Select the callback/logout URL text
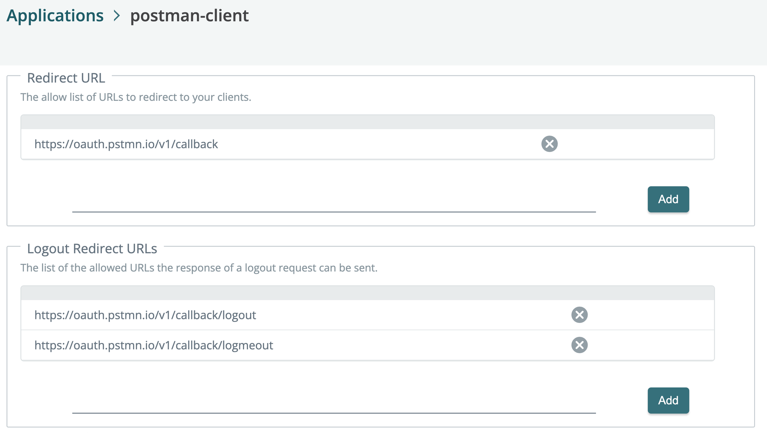The height and width of the screenshot is (433, 767). click(x=145, y=315)
